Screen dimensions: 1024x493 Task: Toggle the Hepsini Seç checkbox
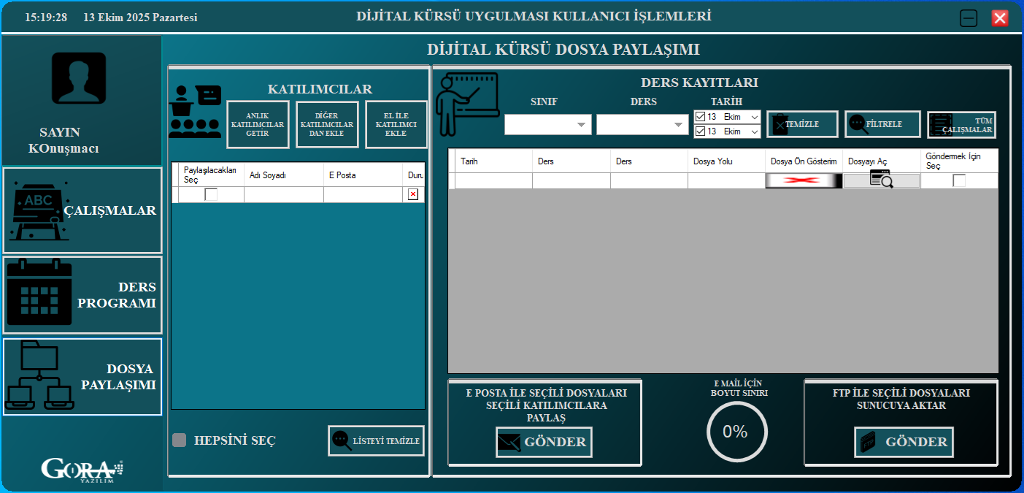pyautogui.click(x=180, y=440)
